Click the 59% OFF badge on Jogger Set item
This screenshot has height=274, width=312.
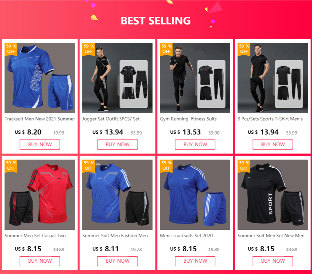89,49
